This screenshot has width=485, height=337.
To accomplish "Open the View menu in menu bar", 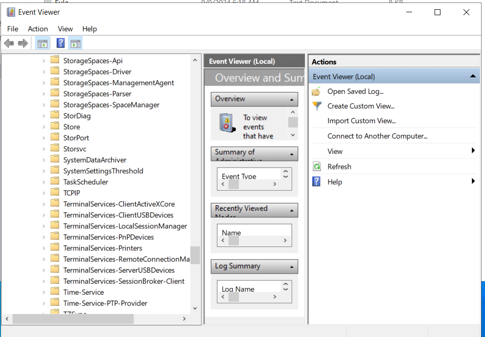I will tap(65, 29).
